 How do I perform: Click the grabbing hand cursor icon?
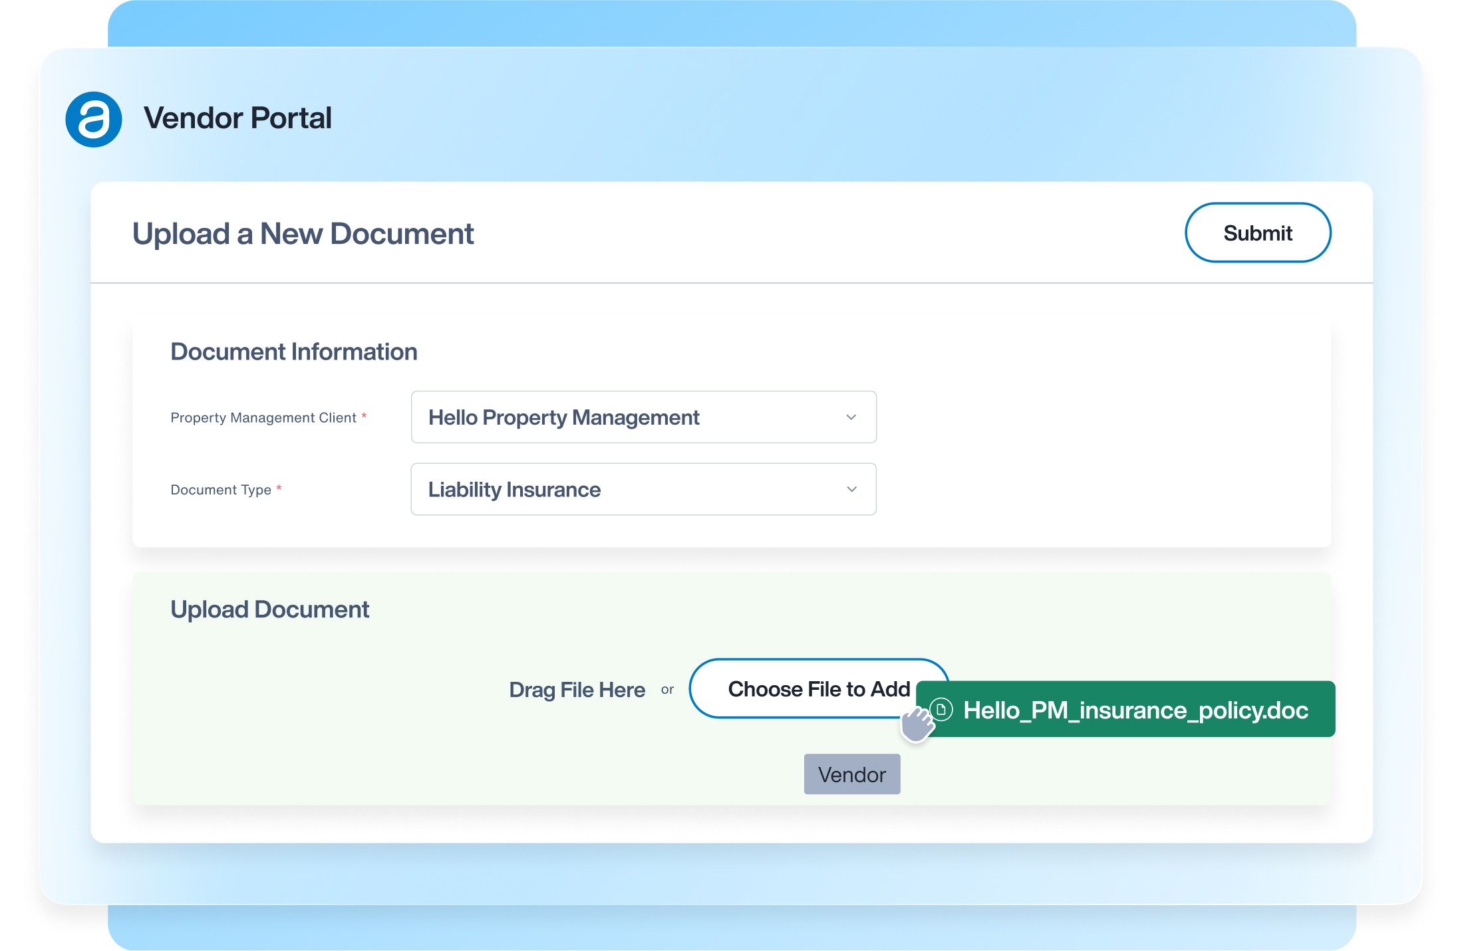tap(917, 724)
